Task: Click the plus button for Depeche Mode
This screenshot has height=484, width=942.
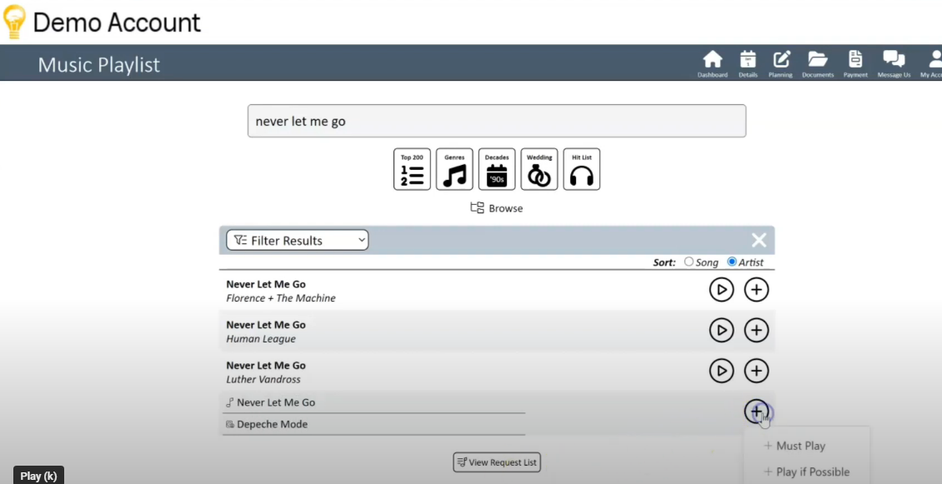Action: [x=756, y=412]
